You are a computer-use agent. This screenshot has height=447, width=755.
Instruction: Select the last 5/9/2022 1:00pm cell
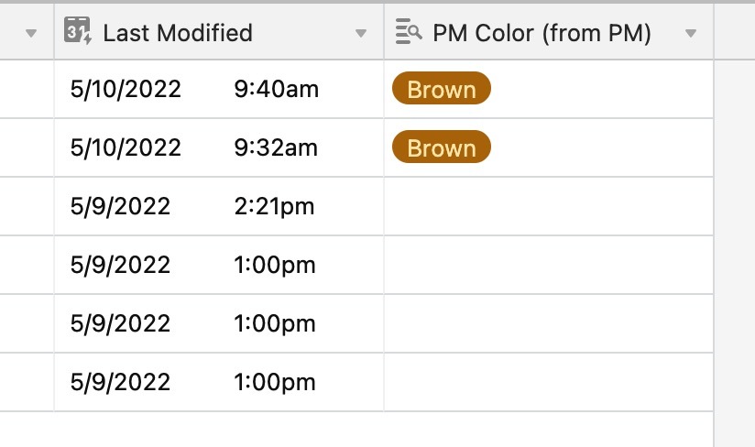point(219,383)
